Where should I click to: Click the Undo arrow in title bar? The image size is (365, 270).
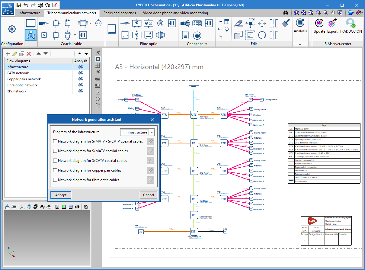tap(26, 5)
